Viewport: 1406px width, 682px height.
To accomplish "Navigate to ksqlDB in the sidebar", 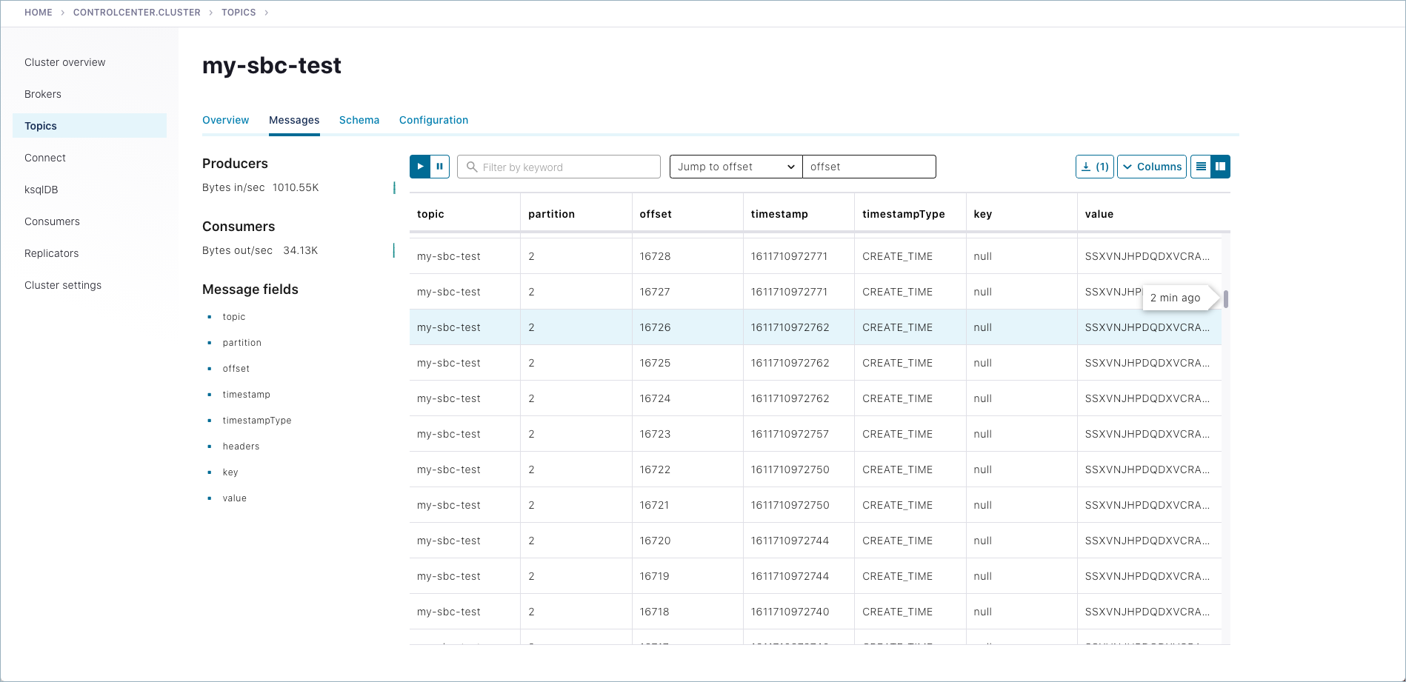I will click(x=41, y=190).
